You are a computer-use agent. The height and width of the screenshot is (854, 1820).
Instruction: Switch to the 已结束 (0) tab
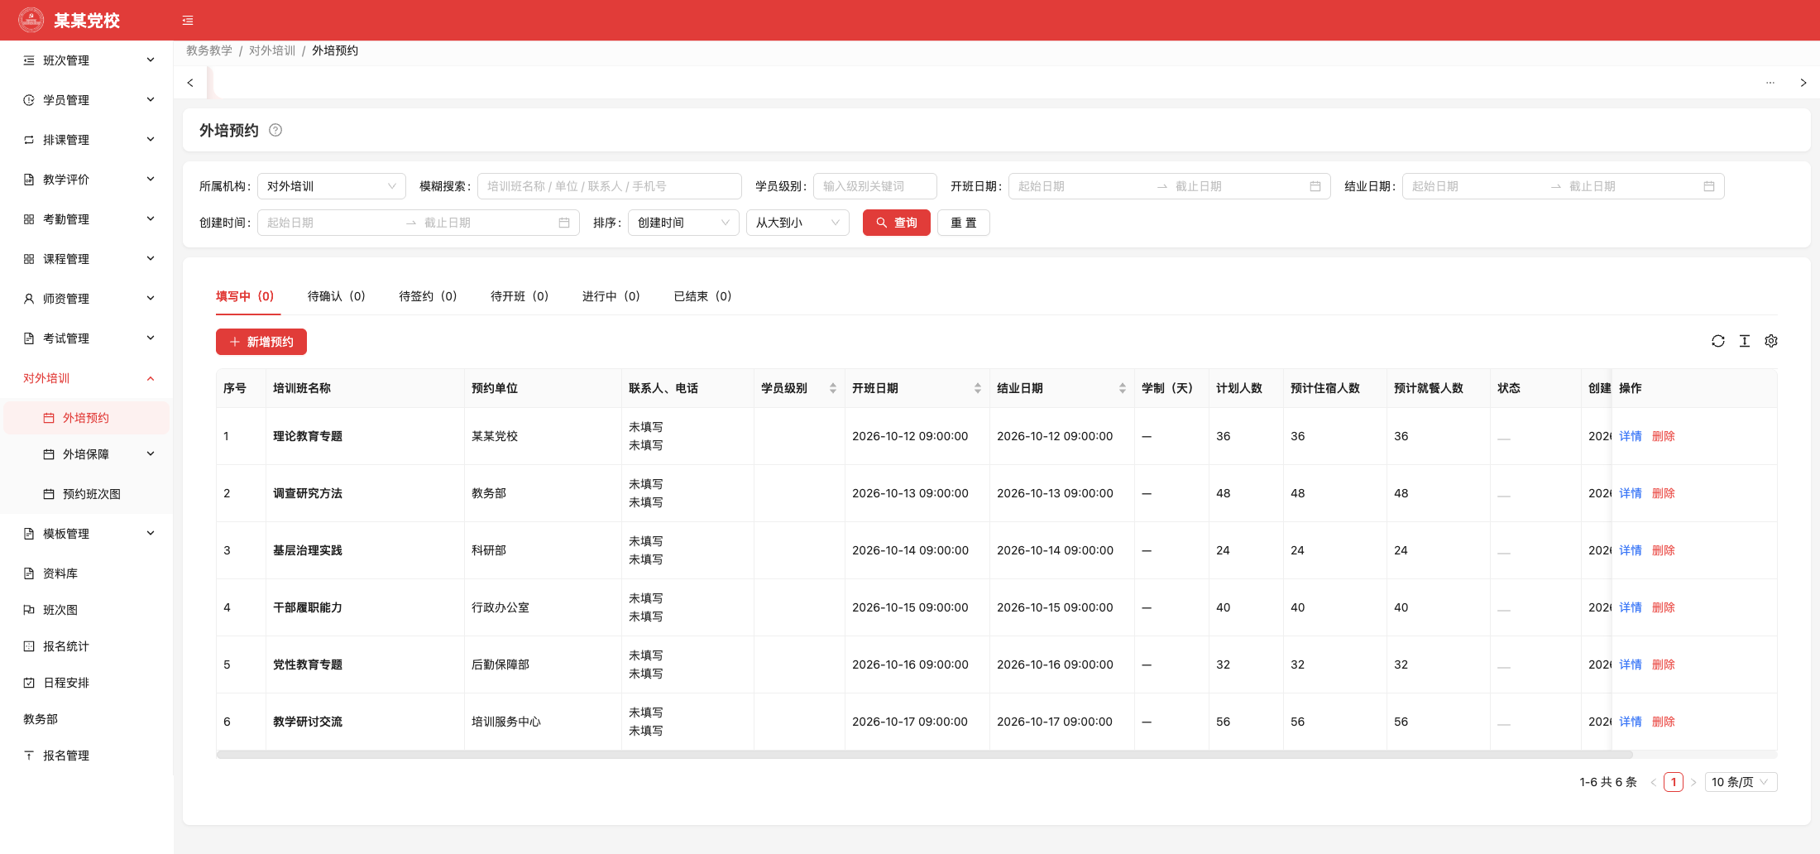pos(702,296)
